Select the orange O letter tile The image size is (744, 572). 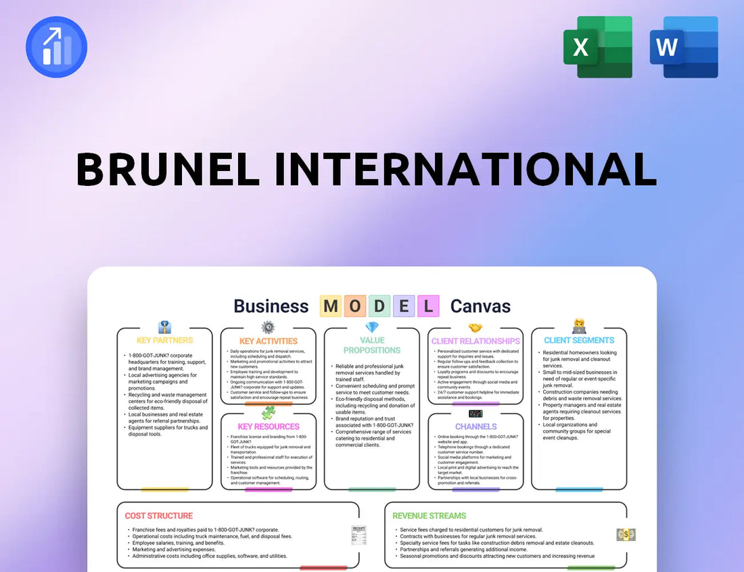click(355, 306)
